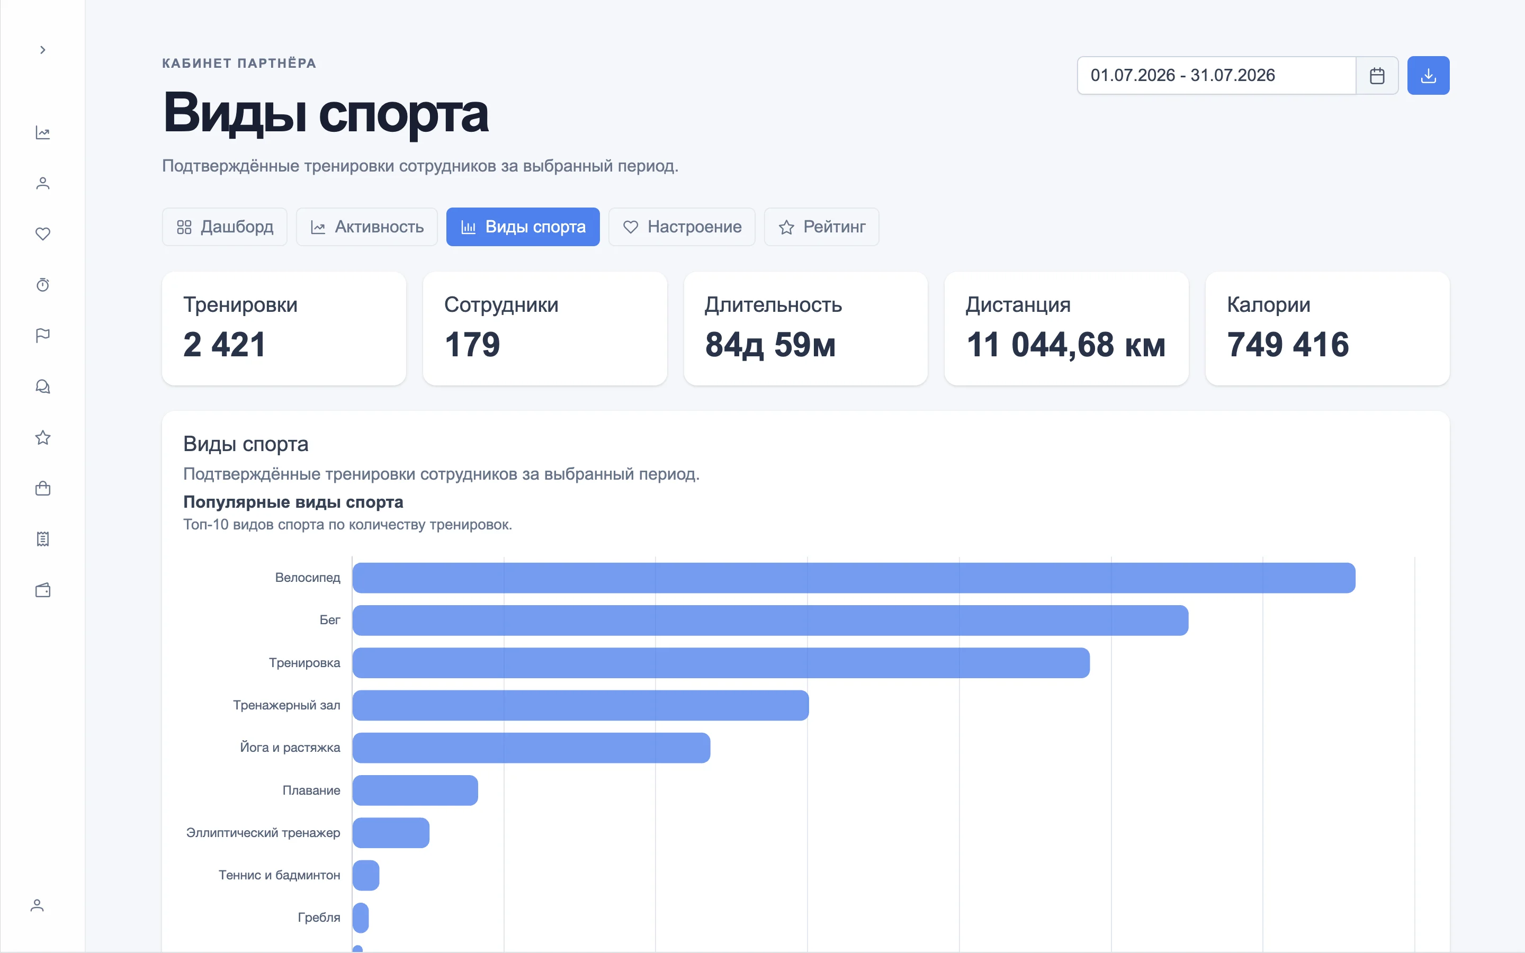Open the shopping bag icon in sidebar
The width and height of the screenshot is (1525, 953).
pos(43,489)
